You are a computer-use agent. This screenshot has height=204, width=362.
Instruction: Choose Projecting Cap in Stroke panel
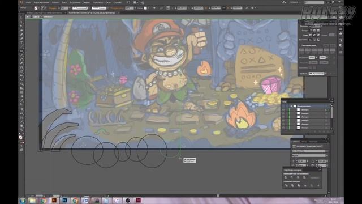click(x=318, y=31)
